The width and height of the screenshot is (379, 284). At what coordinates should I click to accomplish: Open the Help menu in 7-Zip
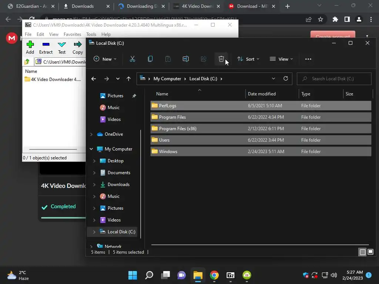(106, 34)
